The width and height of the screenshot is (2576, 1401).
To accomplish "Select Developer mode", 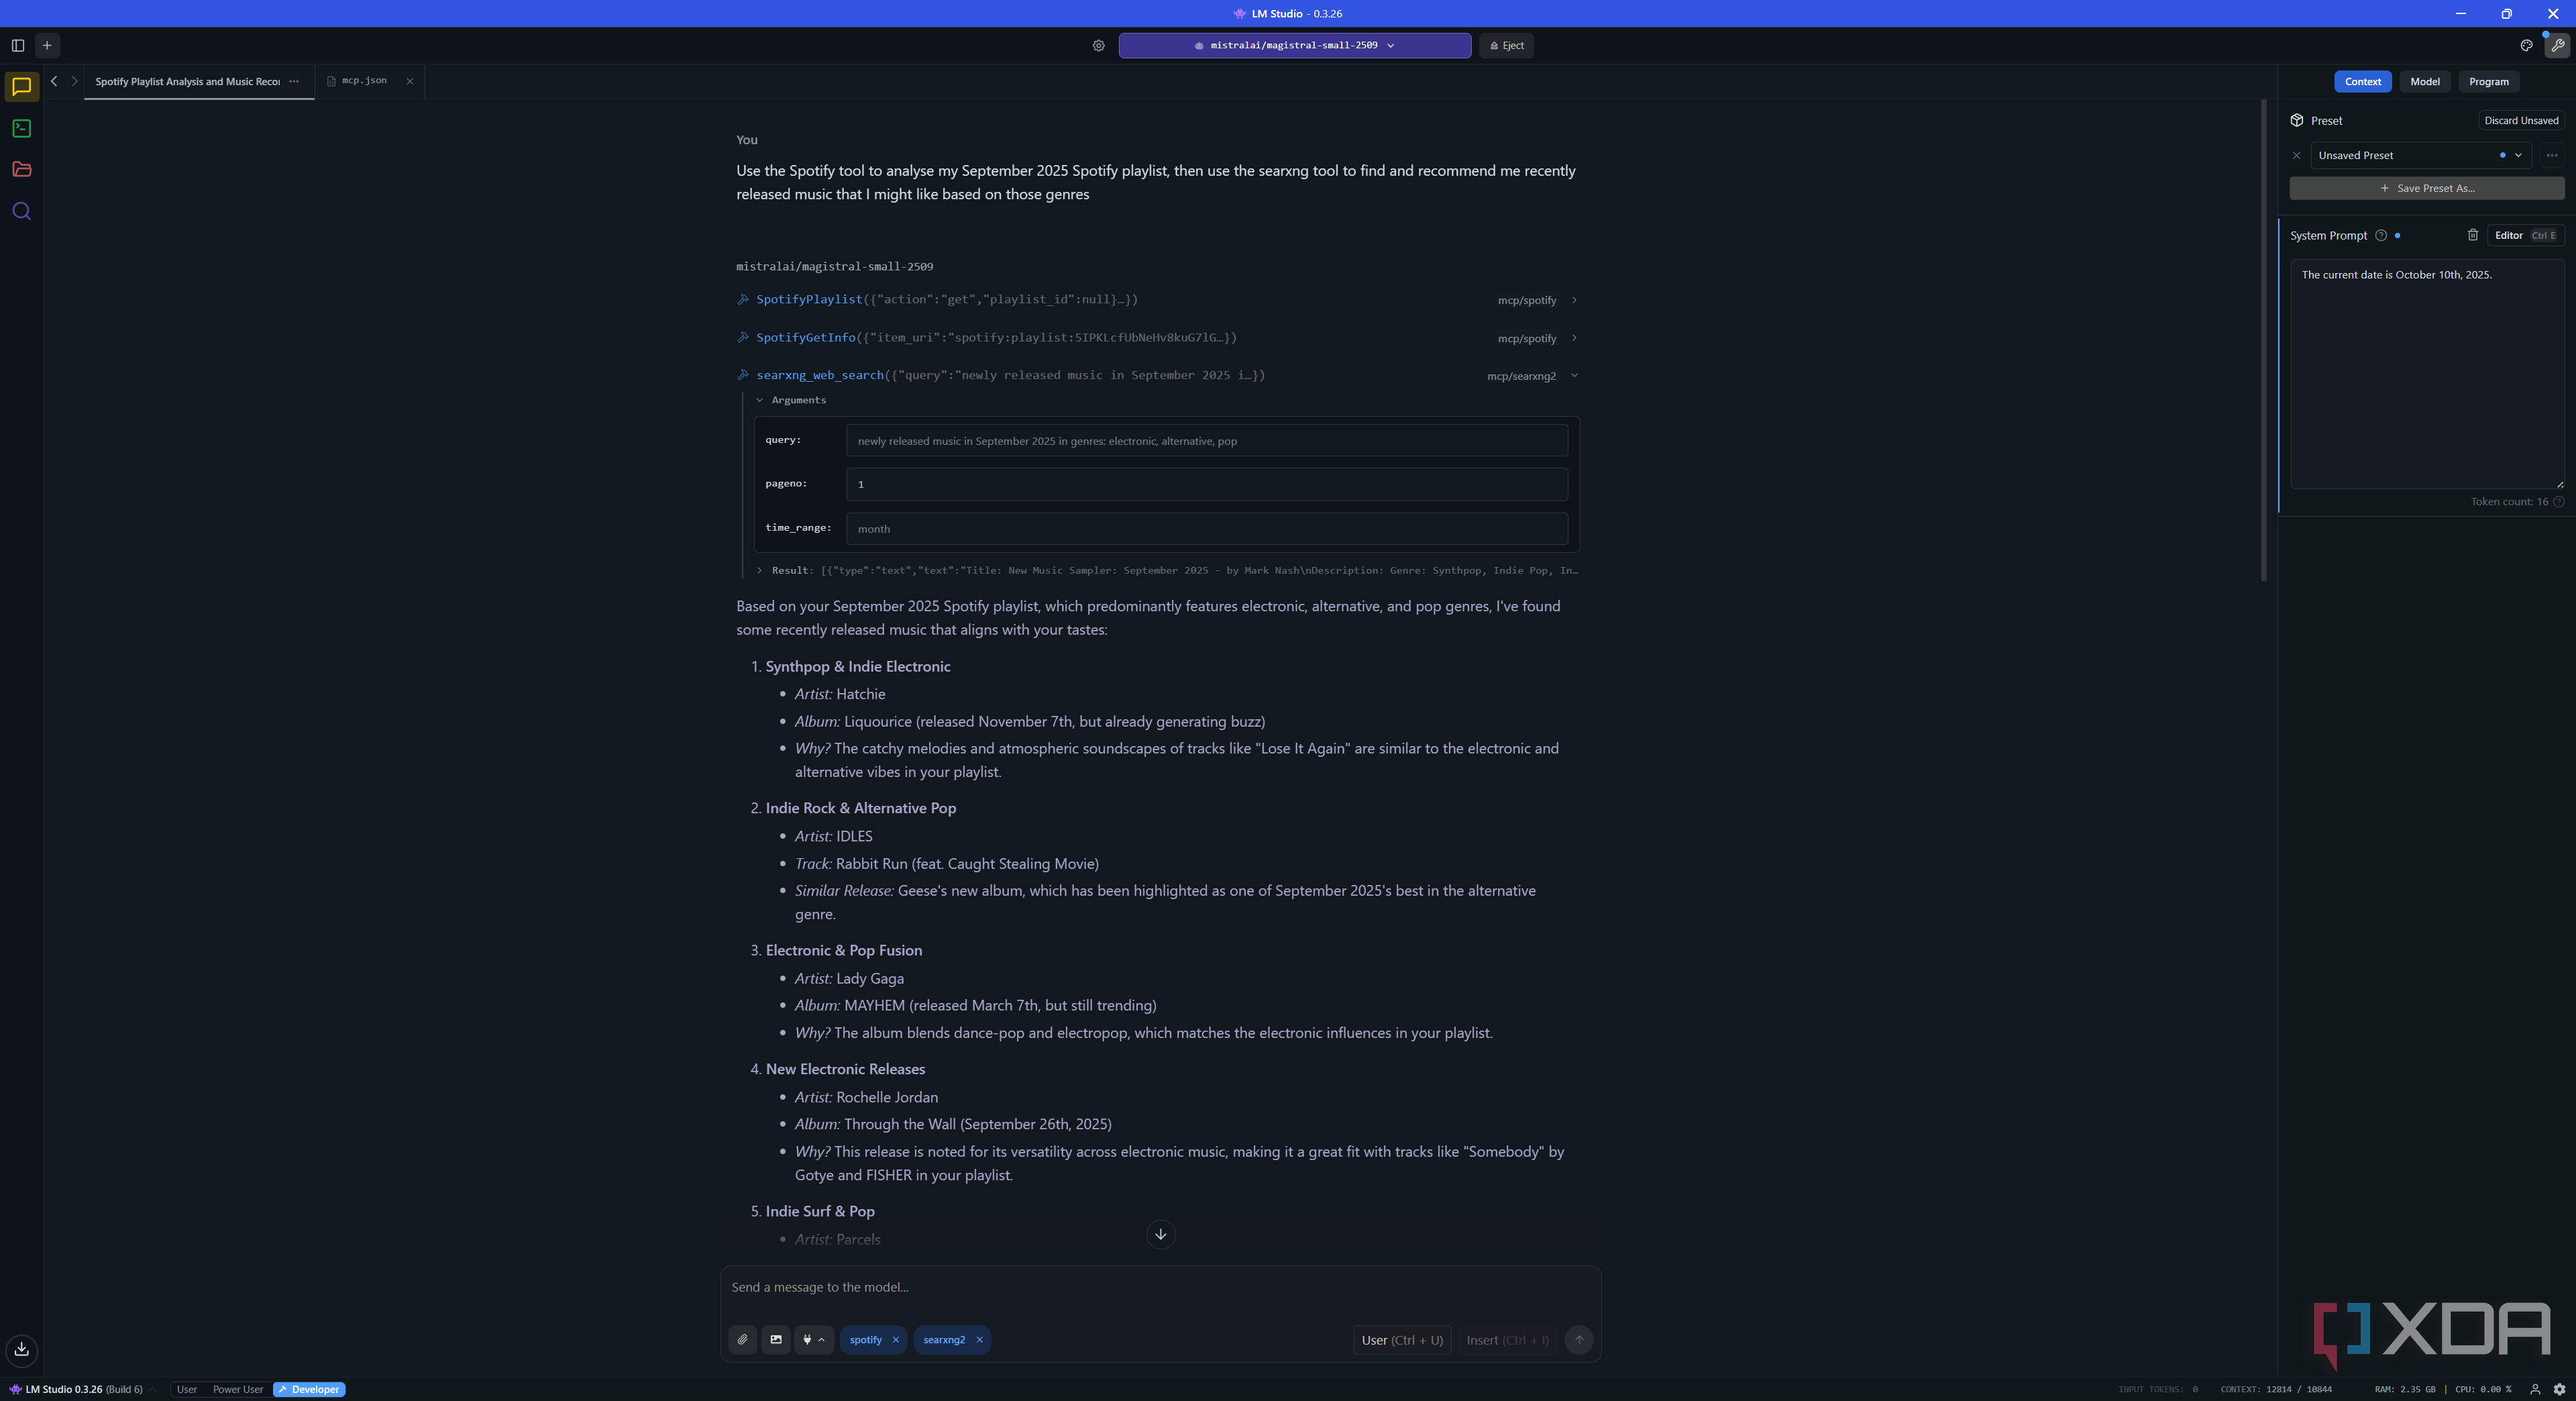I will [x=309, y=1389].
